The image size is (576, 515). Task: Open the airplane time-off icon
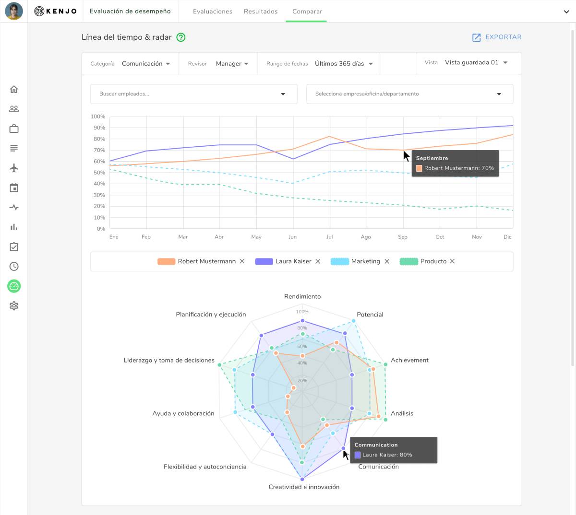[x=14, y=168]
